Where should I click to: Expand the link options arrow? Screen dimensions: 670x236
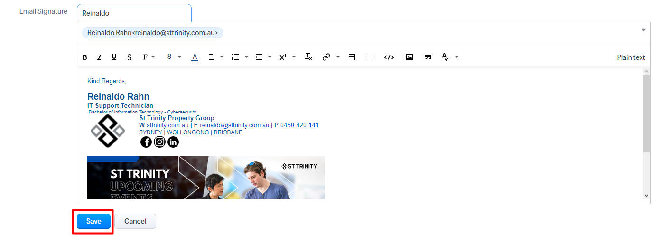click(338, 57)
